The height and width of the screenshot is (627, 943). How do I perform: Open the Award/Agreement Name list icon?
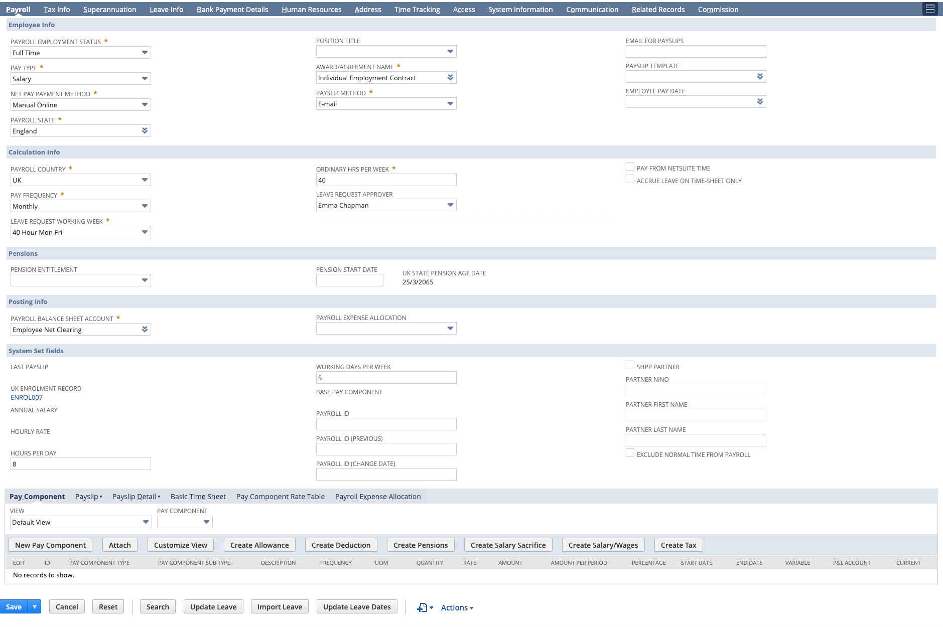pos(451,77)
